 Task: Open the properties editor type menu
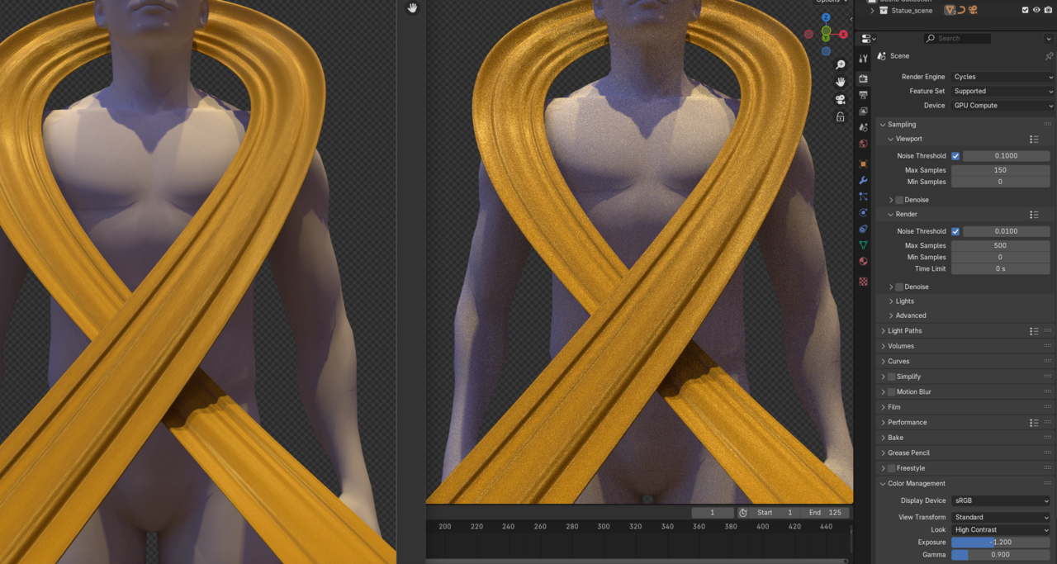point(869,38)
